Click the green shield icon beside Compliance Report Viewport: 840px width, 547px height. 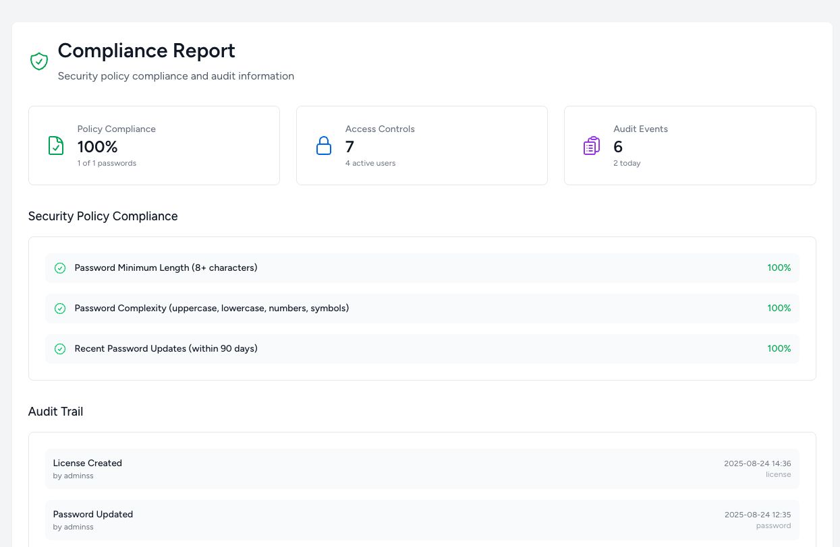tap(39, 61)
